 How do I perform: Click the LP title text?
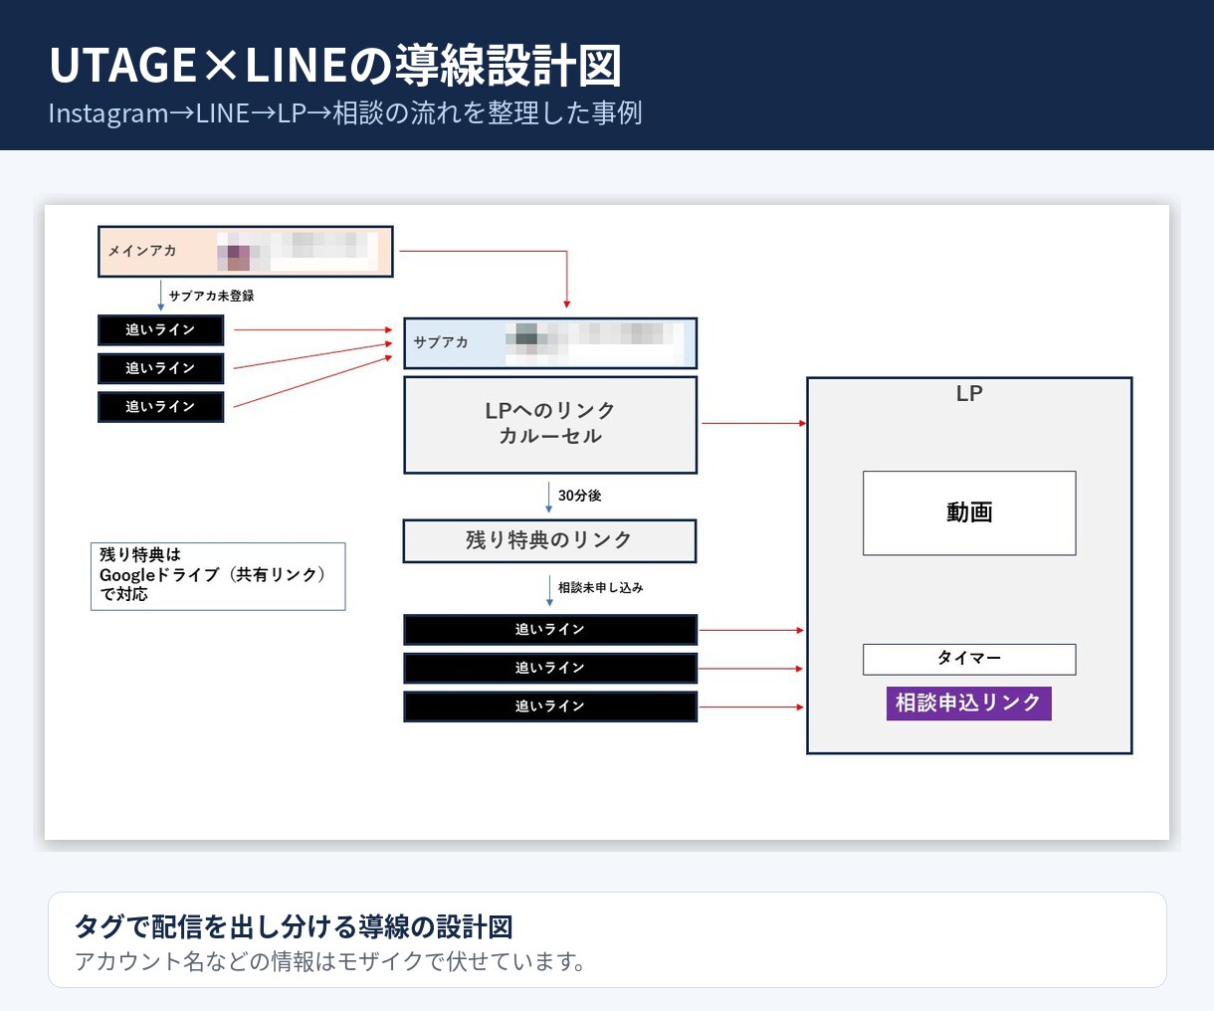coord(969,393)
